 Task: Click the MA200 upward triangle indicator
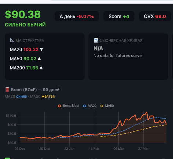[41, 68]
